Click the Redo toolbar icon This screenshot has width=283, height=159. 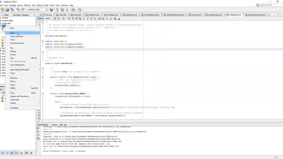[23, 10]
